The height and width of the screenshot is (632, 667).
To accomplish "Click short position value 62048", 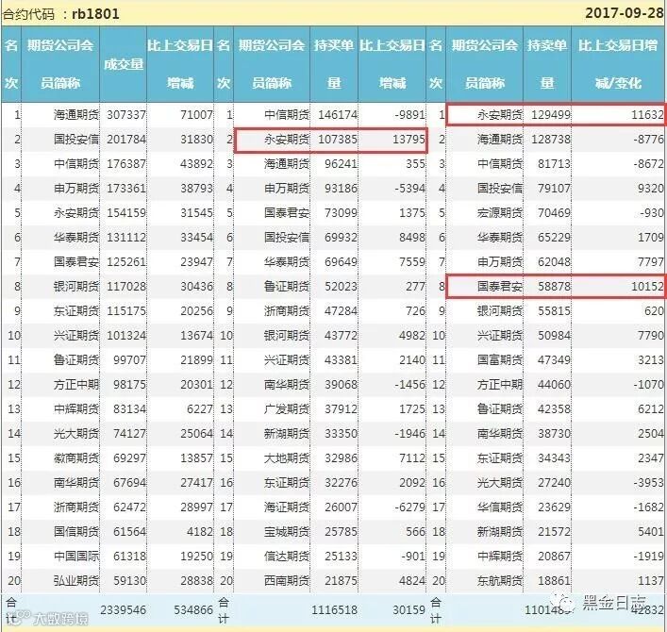I will (555, 261).
